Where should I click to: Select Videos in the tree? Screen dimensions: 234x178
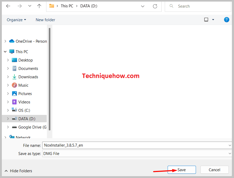(24, 102)
